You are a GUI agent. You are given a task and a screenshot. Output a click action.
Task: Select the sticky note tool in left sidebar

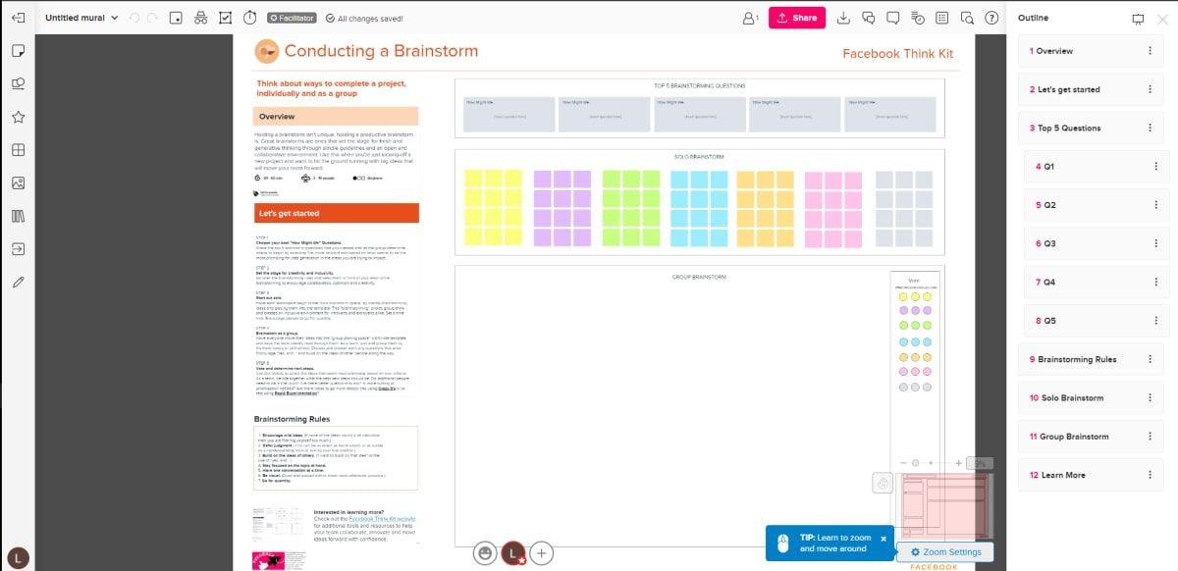18,50
